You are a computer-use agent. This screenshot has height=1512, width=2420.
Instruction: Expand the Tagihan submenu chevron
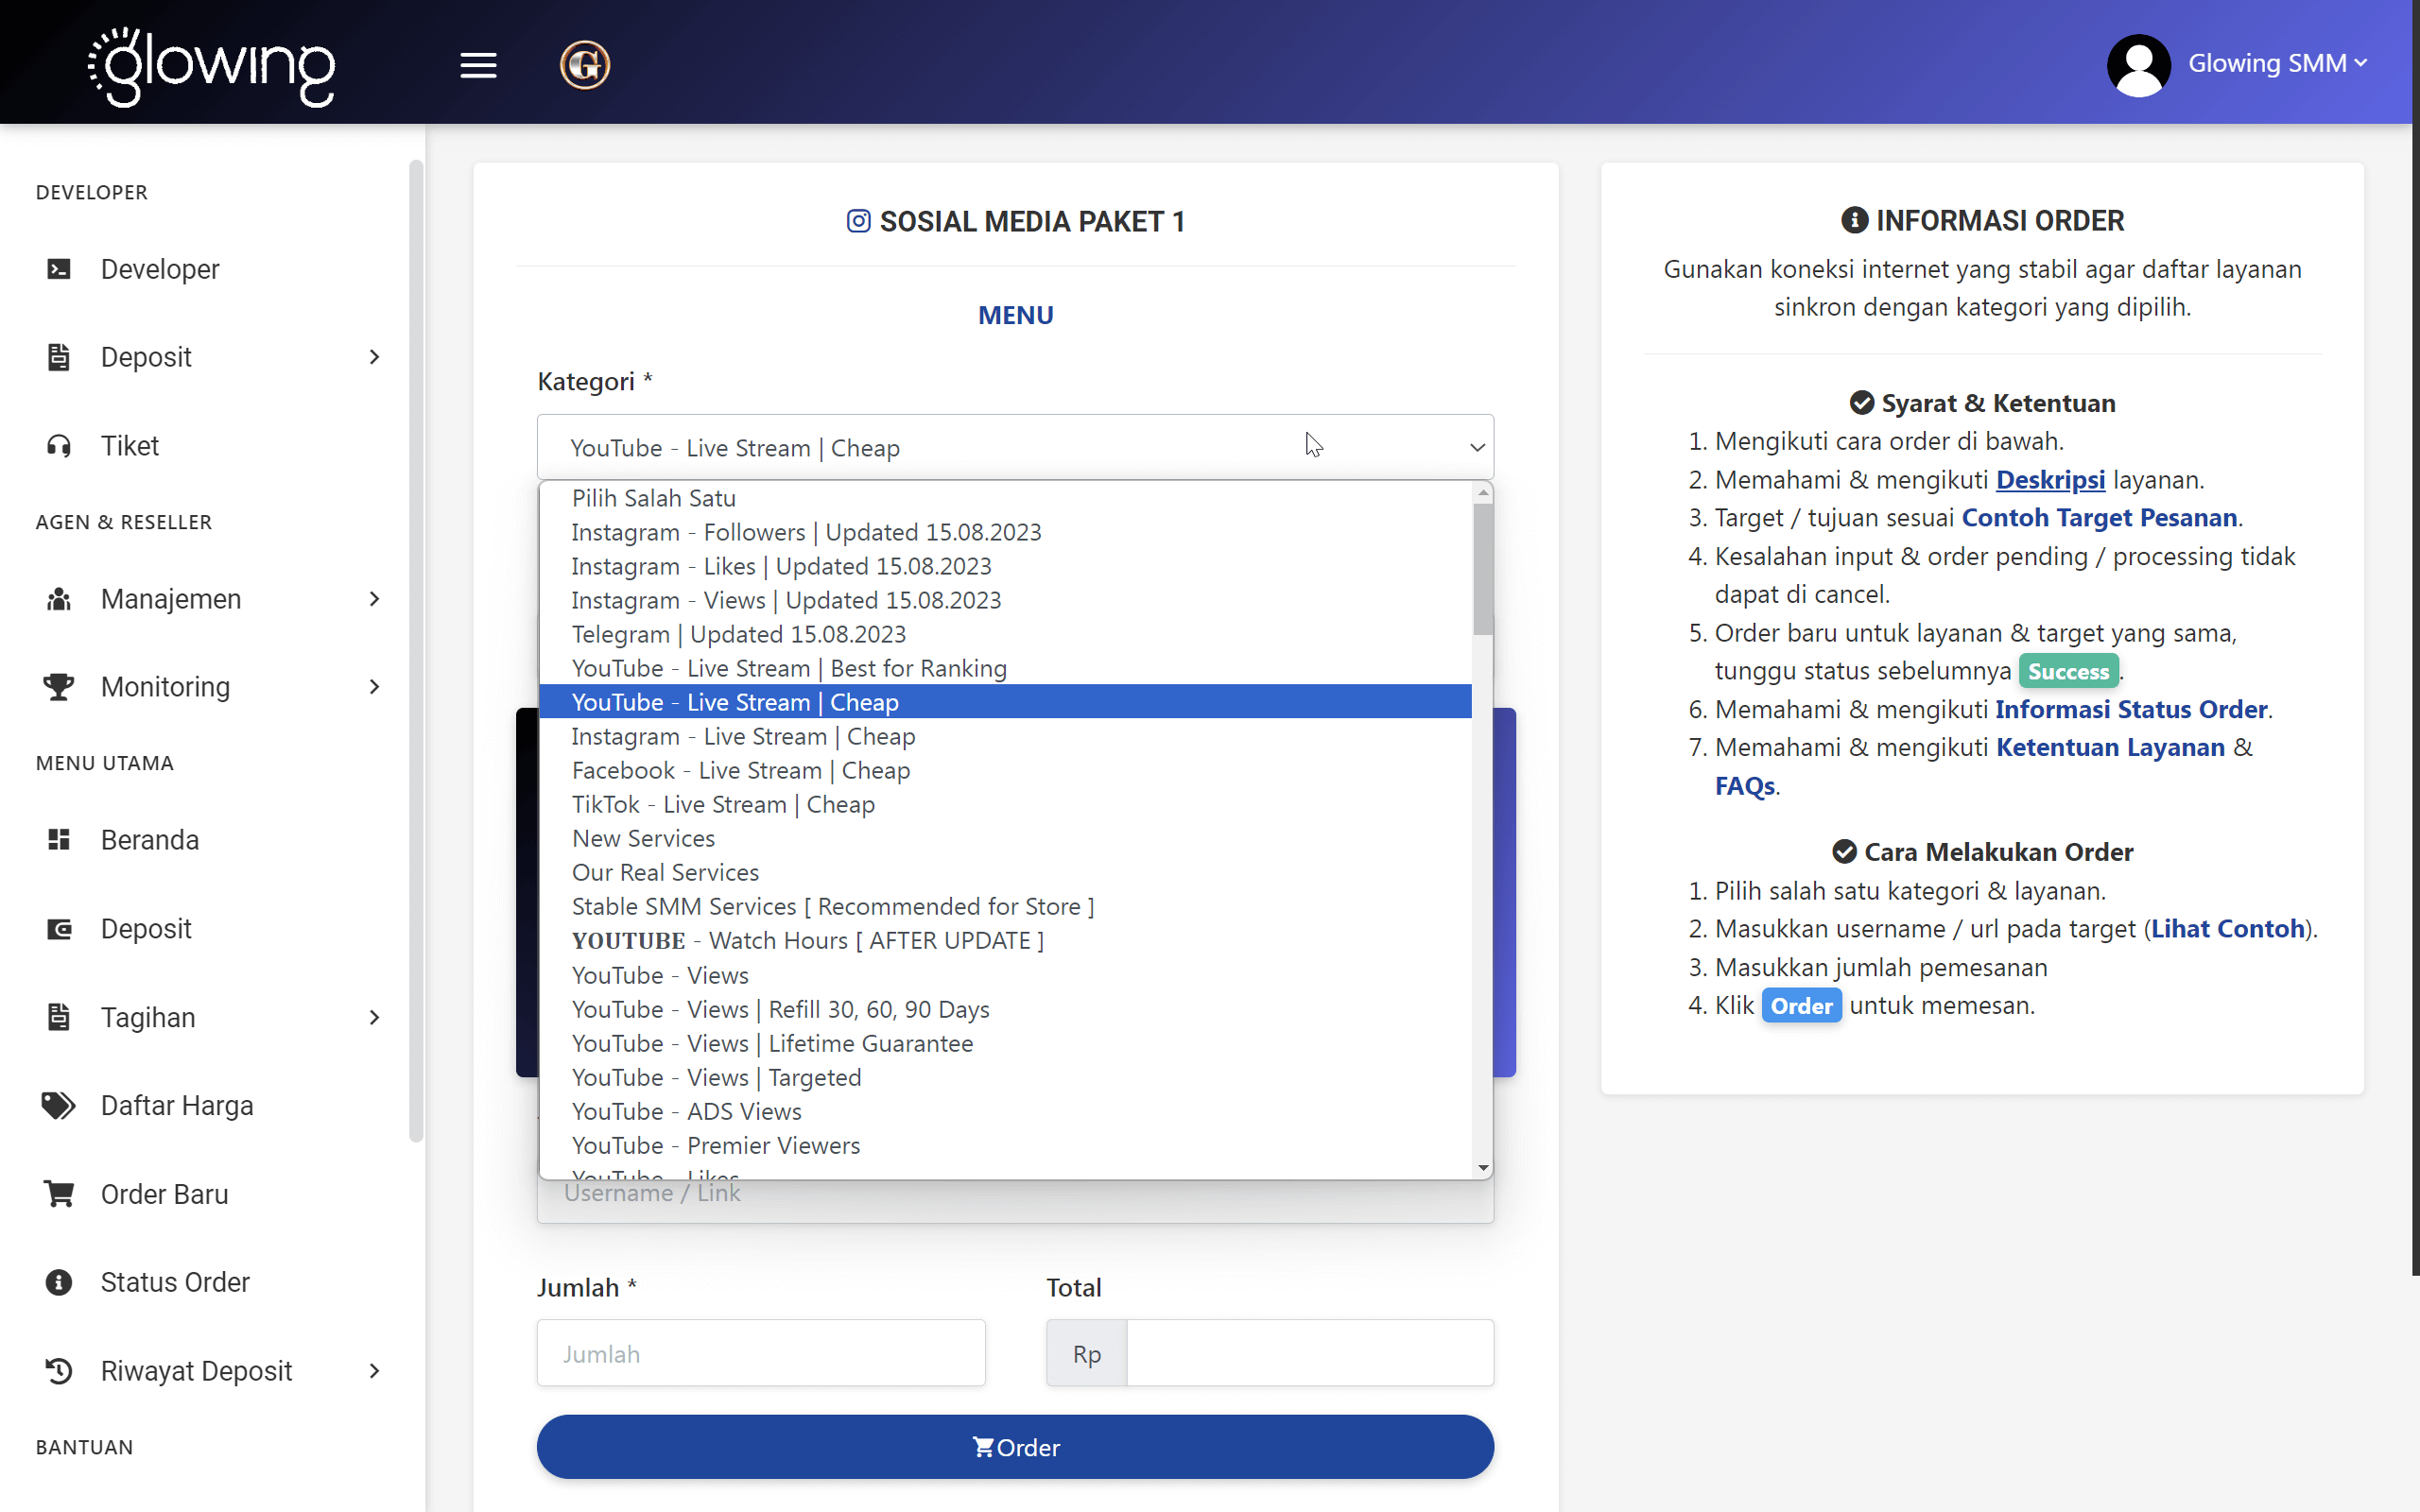click(374, 1017)
